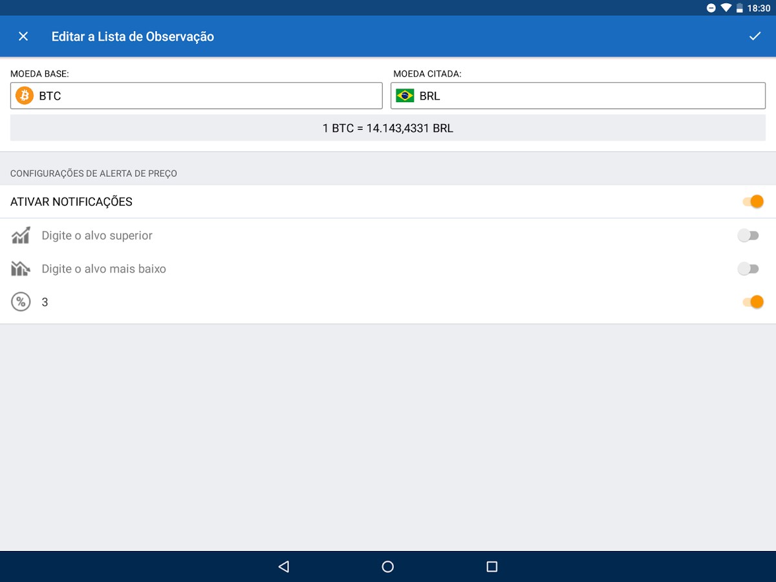The width and height of the screenshot is (776, 582).
Task: Click the falling chart lower target icon
Action: 21,268
